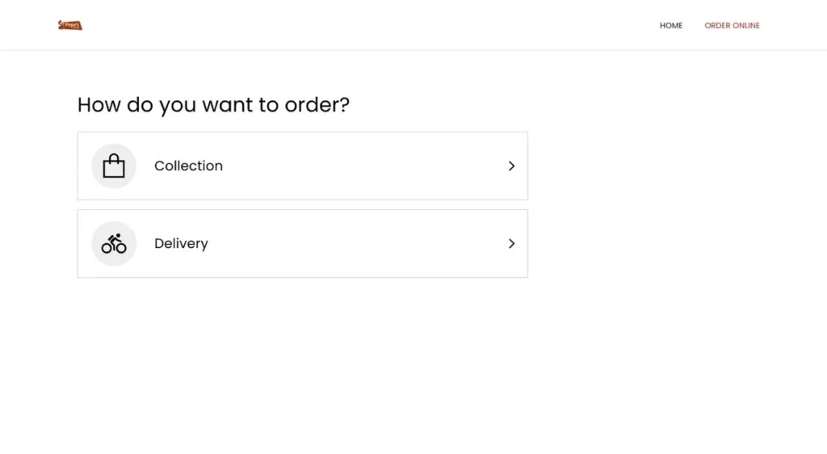Click the shopping bag Collection icon

pyautogui.click(x=114, y=166)
